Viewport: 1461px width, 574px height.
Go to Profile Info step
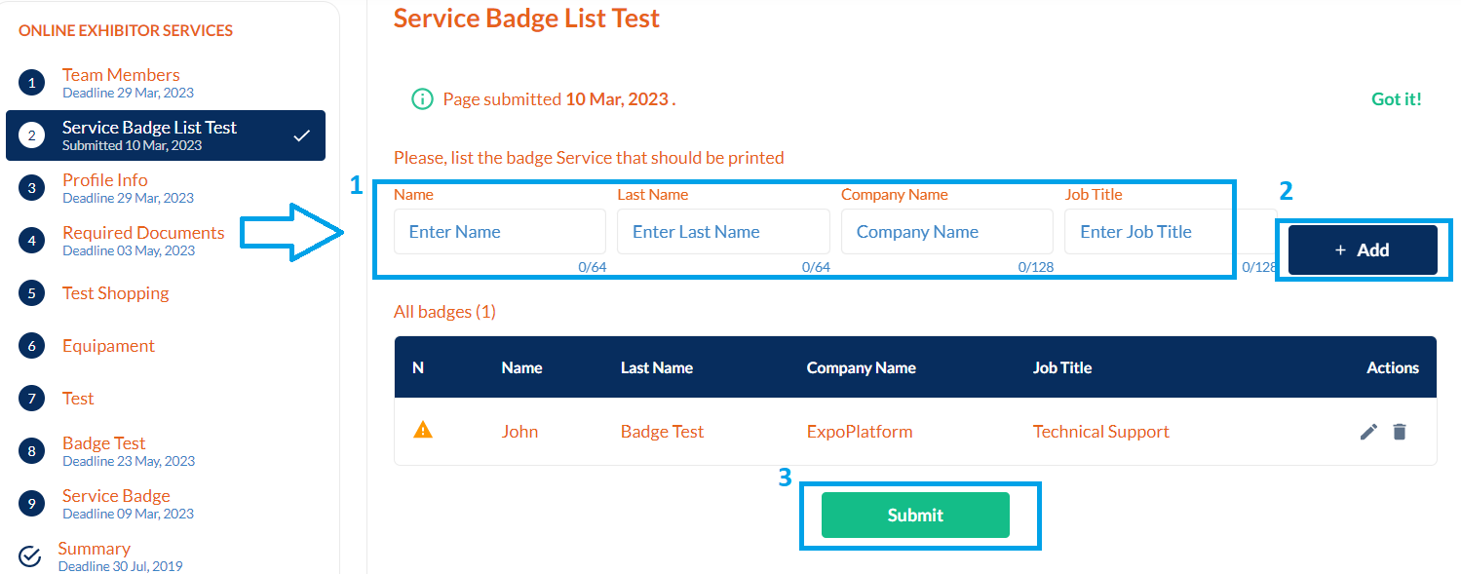point(105,180)
